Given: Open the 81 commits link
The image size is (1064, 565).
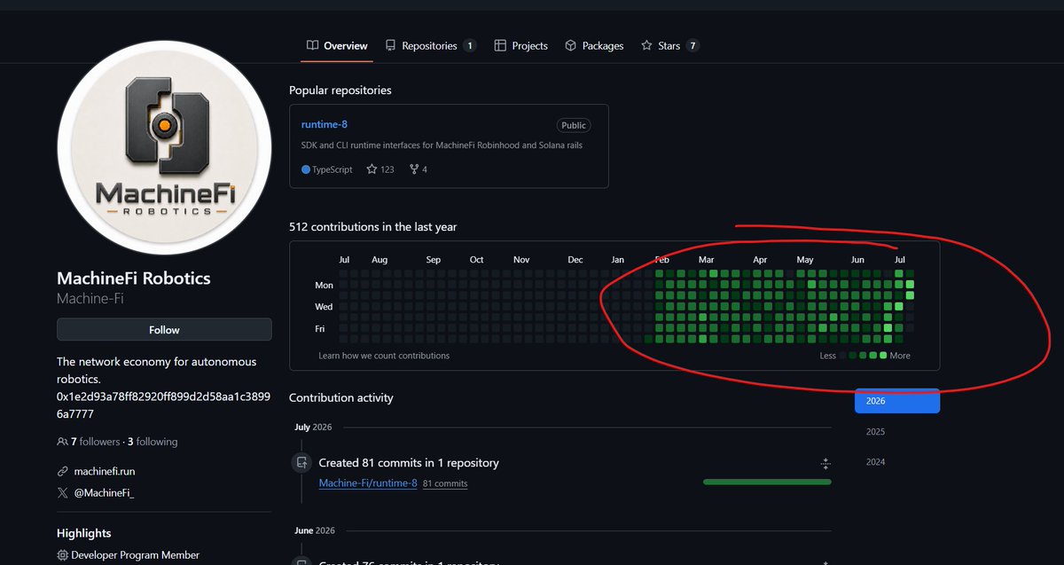Looking at the screenshot, I should 445,484.
